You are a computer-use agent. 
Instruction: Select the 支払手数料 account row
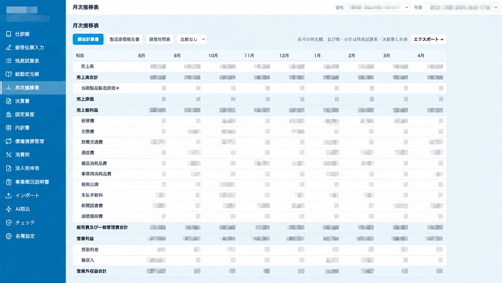click(x=259, y=195)
